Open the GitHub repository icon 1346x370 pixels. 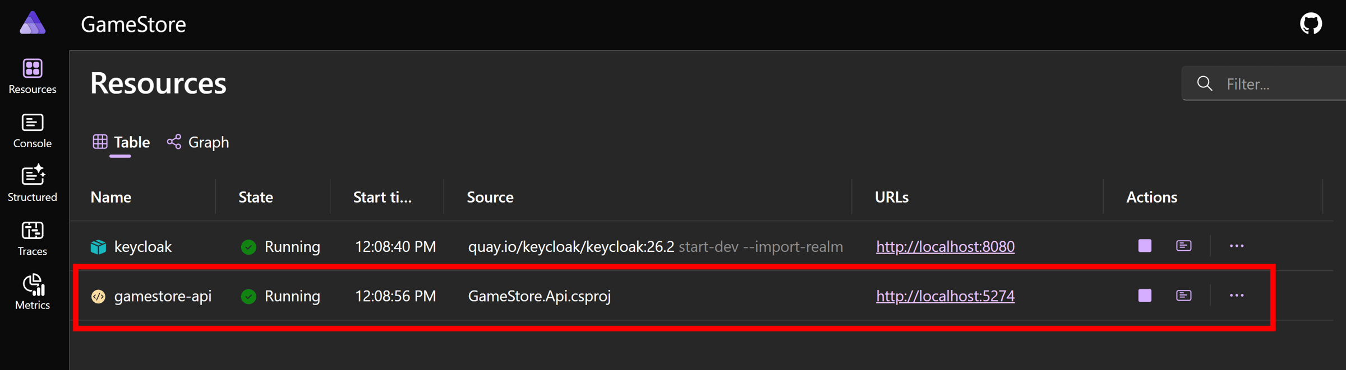pyautogui.click(x=1311, y=24)
